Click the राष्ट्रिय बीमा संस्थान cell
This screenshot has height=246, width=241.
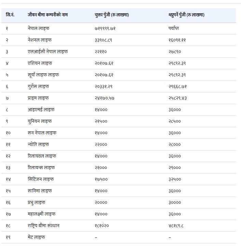pyautogui.click(x=45, y=226)
